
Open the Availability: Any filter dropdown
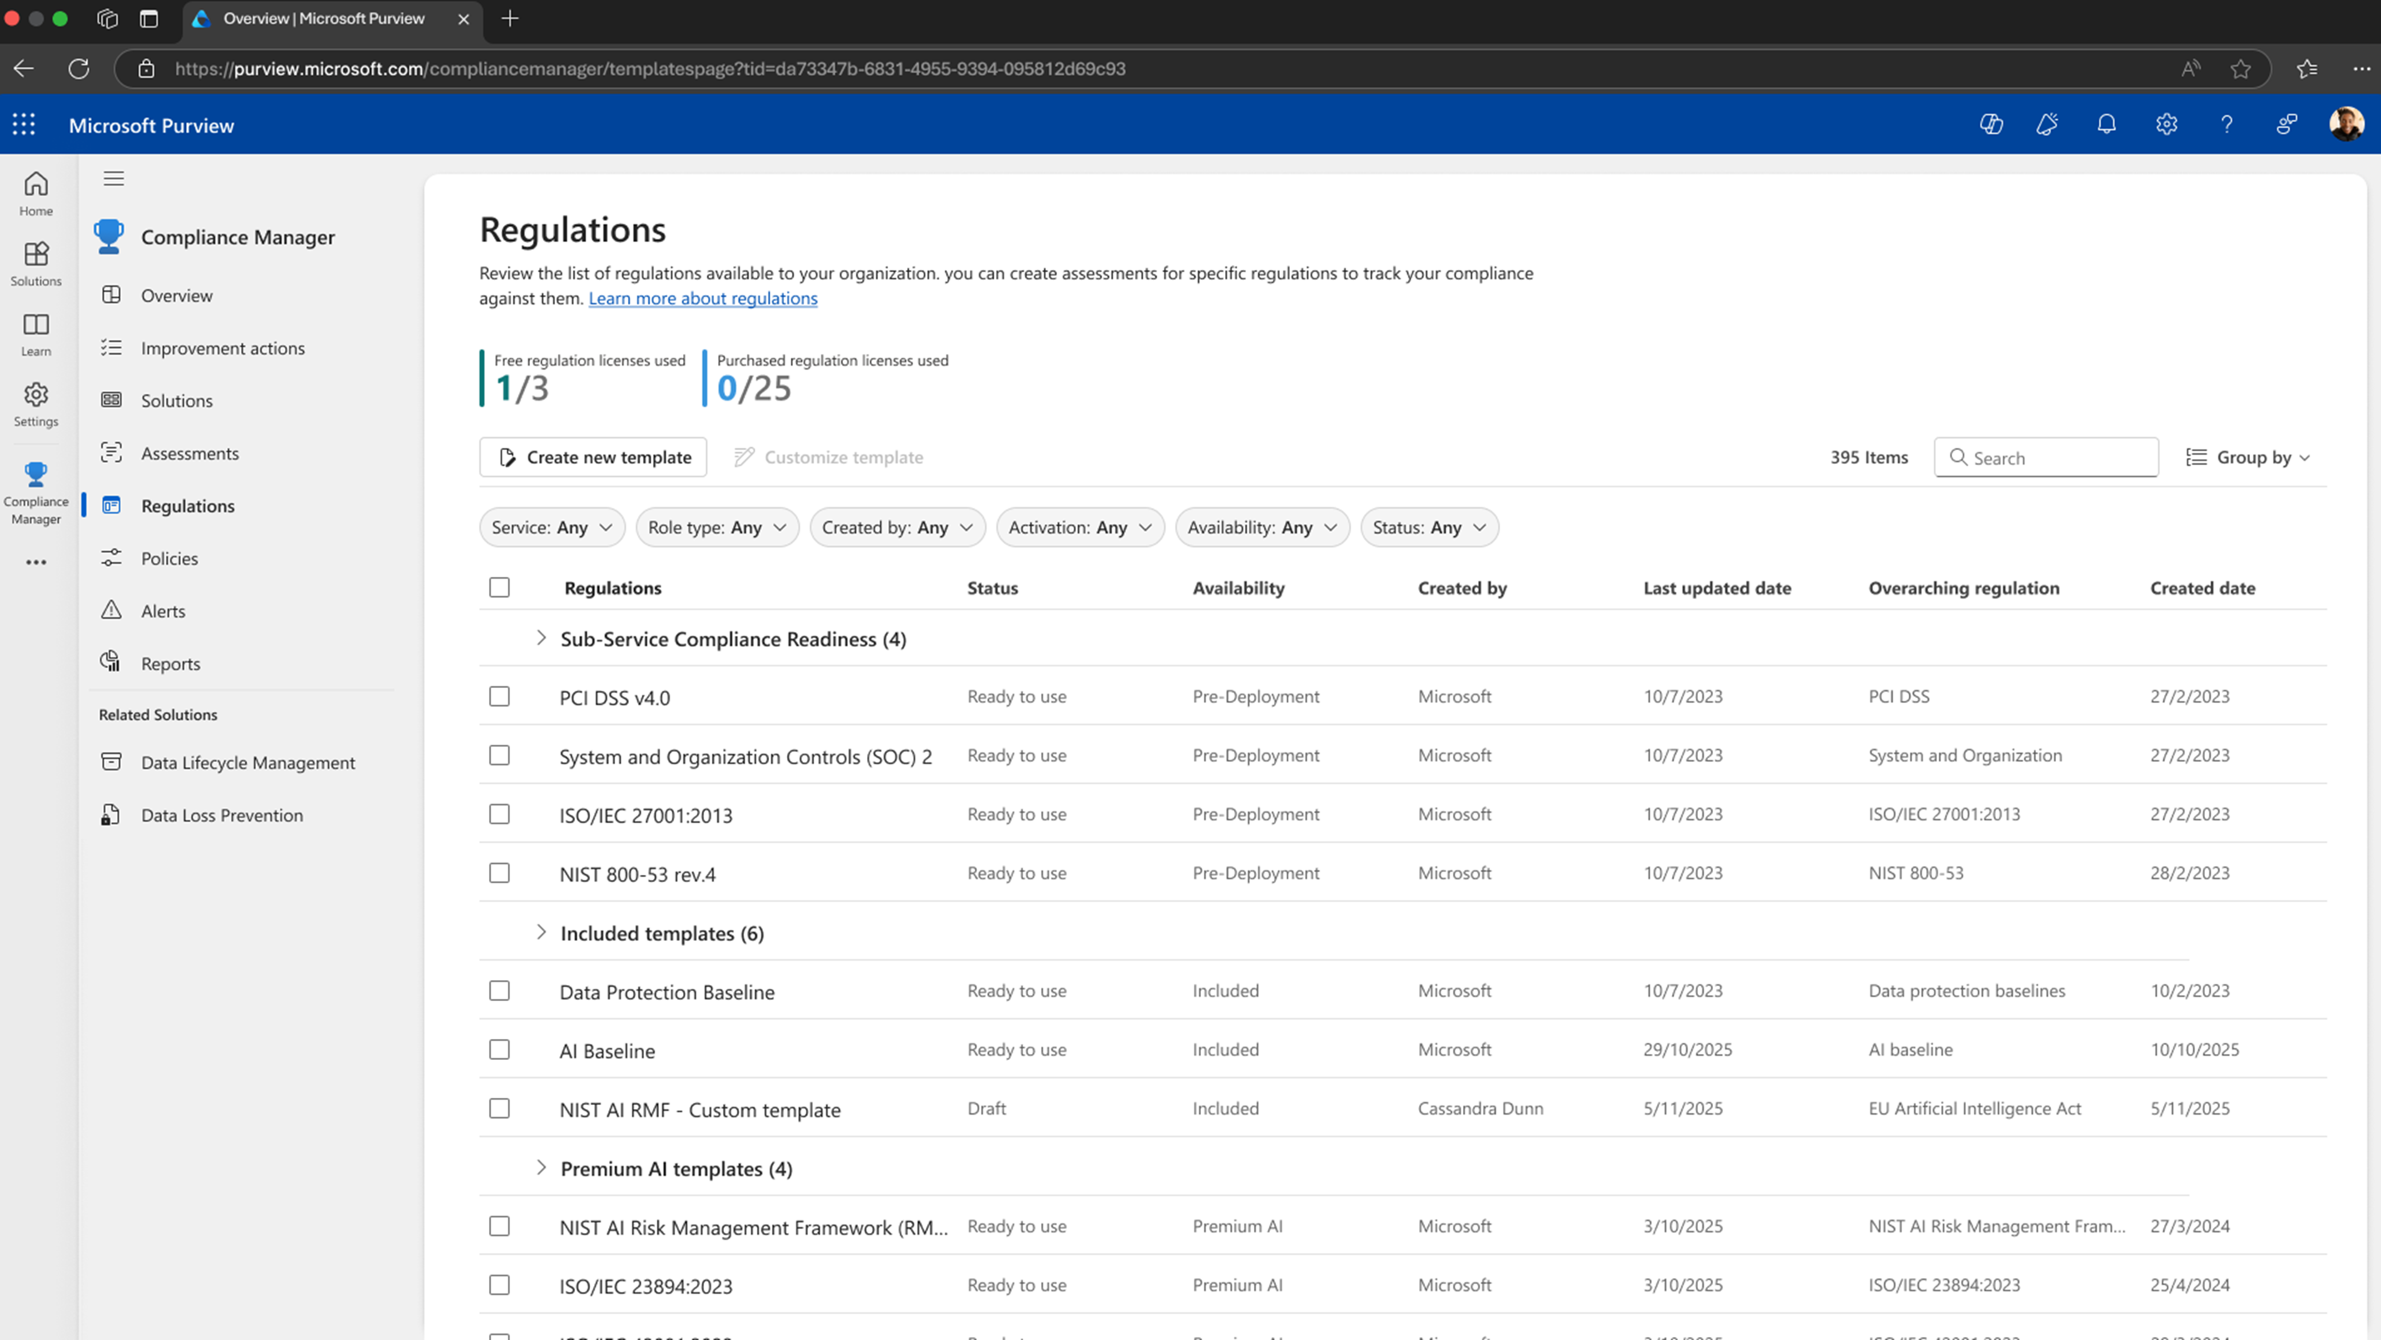point(1262,527)
